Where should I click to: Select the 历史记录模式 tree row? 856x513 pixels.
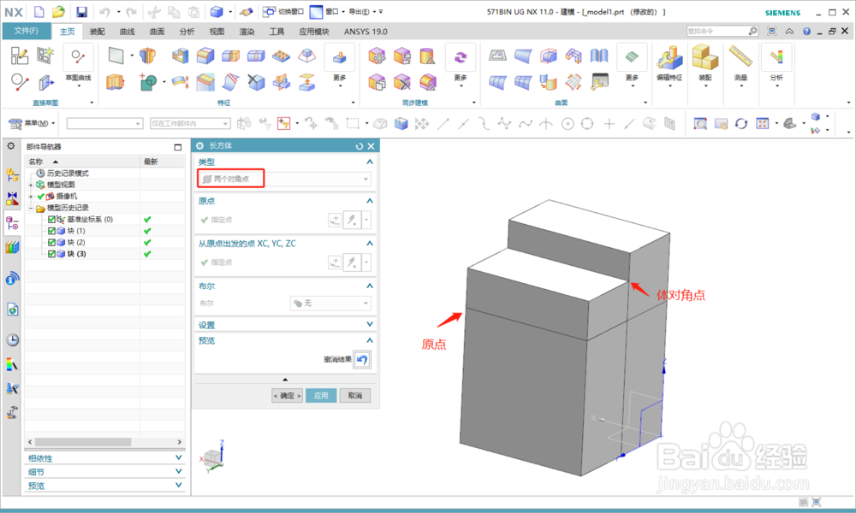(68, 174)
